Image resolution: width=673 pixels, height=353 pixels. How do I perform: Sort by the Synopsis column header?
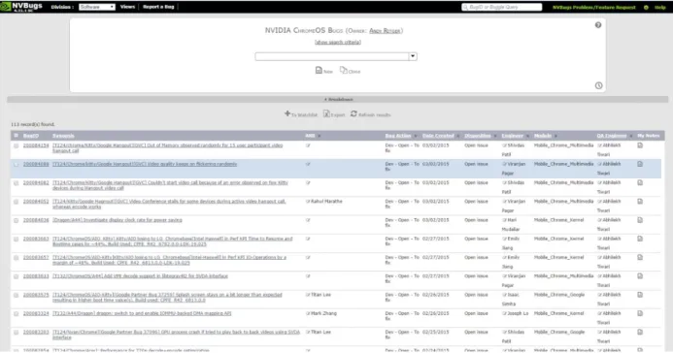[x=63, y=136]
